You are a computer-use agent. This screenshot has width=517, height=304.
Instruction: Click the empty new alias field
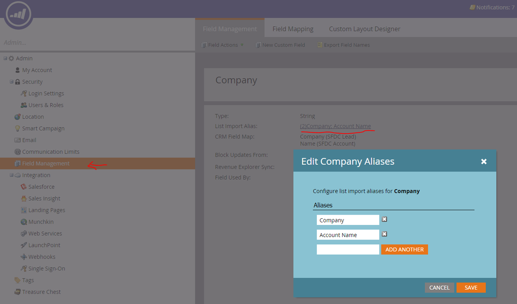coord(348,249)
